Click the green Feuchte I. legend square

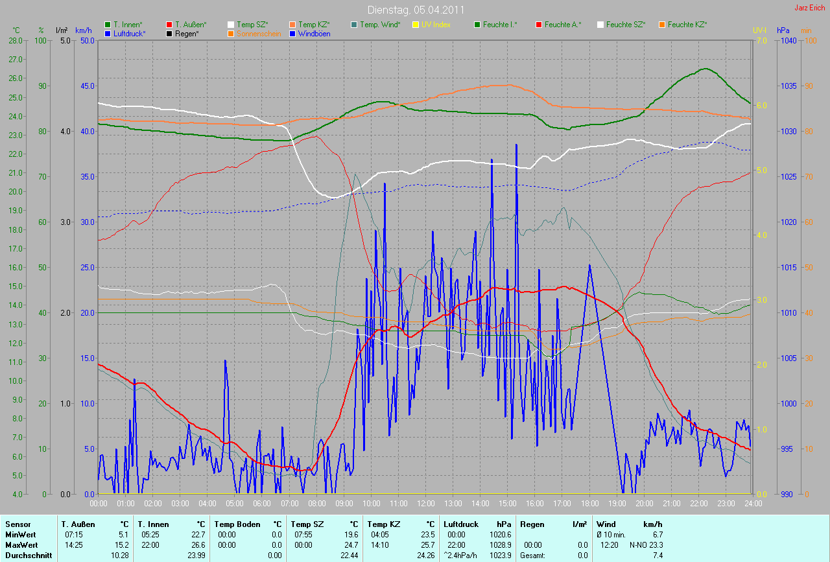pyautogui.click(x=478, y=25)
